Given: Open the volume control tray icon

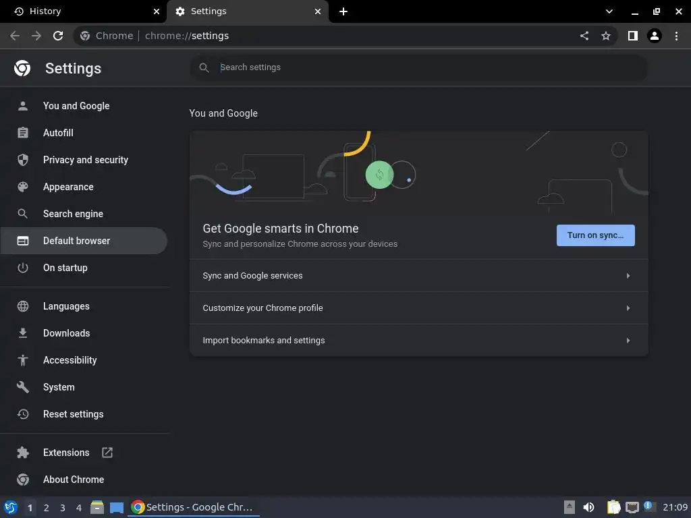Looking at the screenshot, I should pyautogui.click(x=588, y=507).
